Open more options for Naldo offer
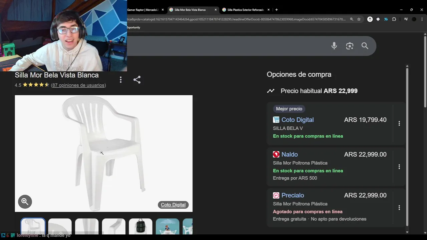427x240 pixels. point(399,167)
